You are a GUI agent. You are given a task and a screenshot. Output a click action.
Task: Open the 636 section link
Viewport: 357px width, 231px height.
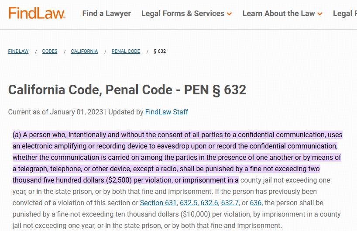[x=255, y=203]
